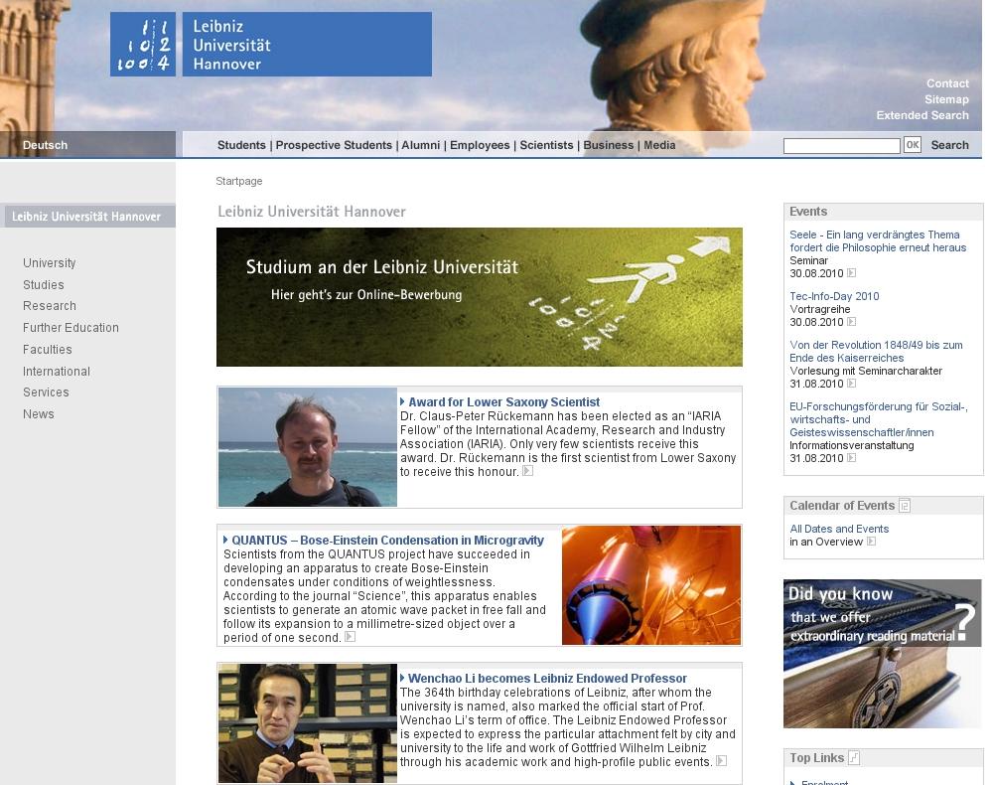The width and height of the screenshot is (993, 785).
Task: Focus the search text field
Action: [x=842, y=146]
